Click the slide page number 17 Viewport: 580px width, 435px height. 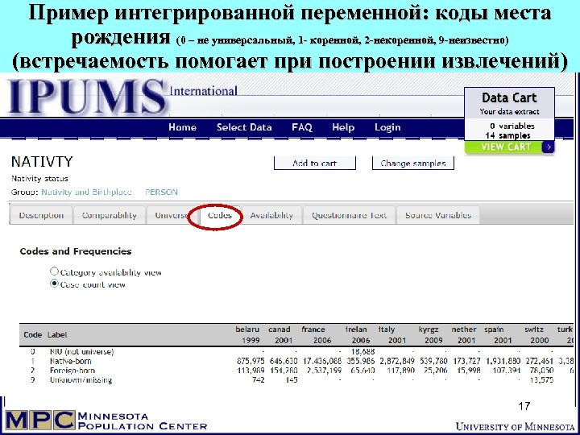point(524,406)
